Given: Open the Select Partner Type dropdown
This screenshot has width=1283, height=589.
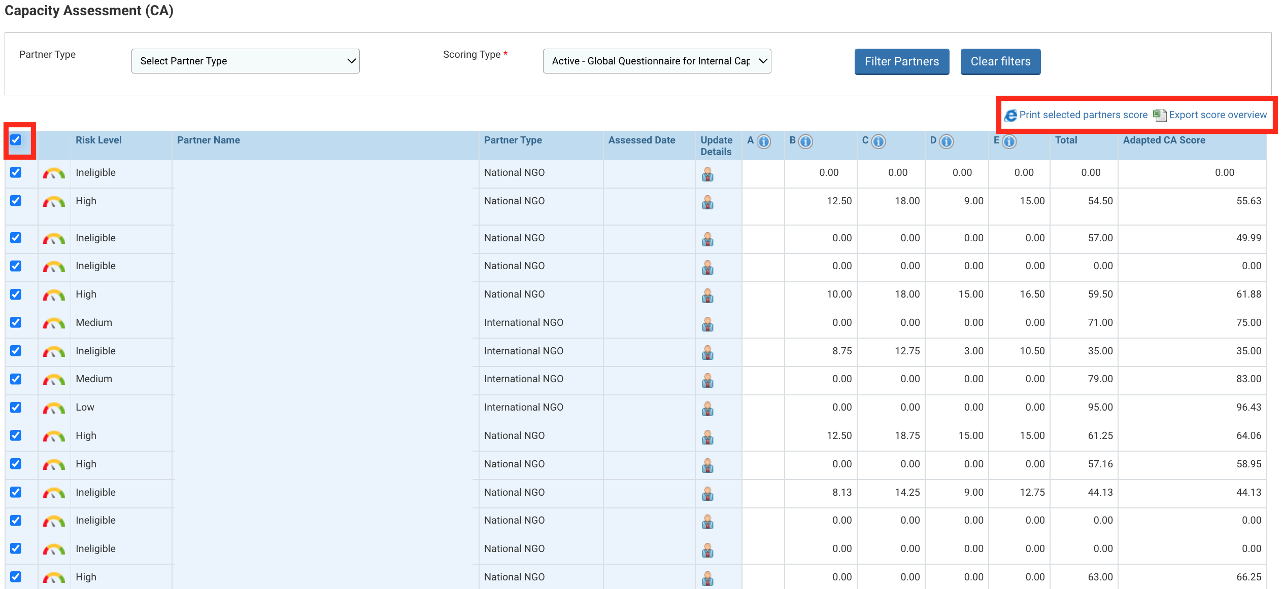Looking at the screenshot, I should point(246,61).
